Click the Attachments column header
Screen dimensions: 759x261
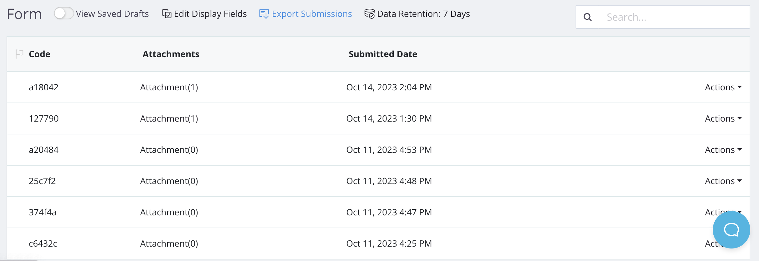(x=171, y=54)
